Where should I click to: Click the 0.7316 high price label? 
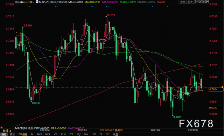coord(111,15)
